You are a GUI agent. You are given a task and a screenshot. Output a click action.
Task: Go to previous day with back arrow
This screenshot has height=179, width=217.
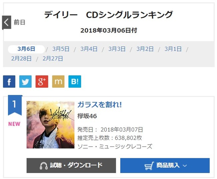coord(6,22)
